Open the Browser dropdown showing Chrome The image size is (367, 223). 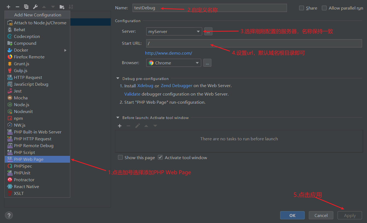point(174,63)
